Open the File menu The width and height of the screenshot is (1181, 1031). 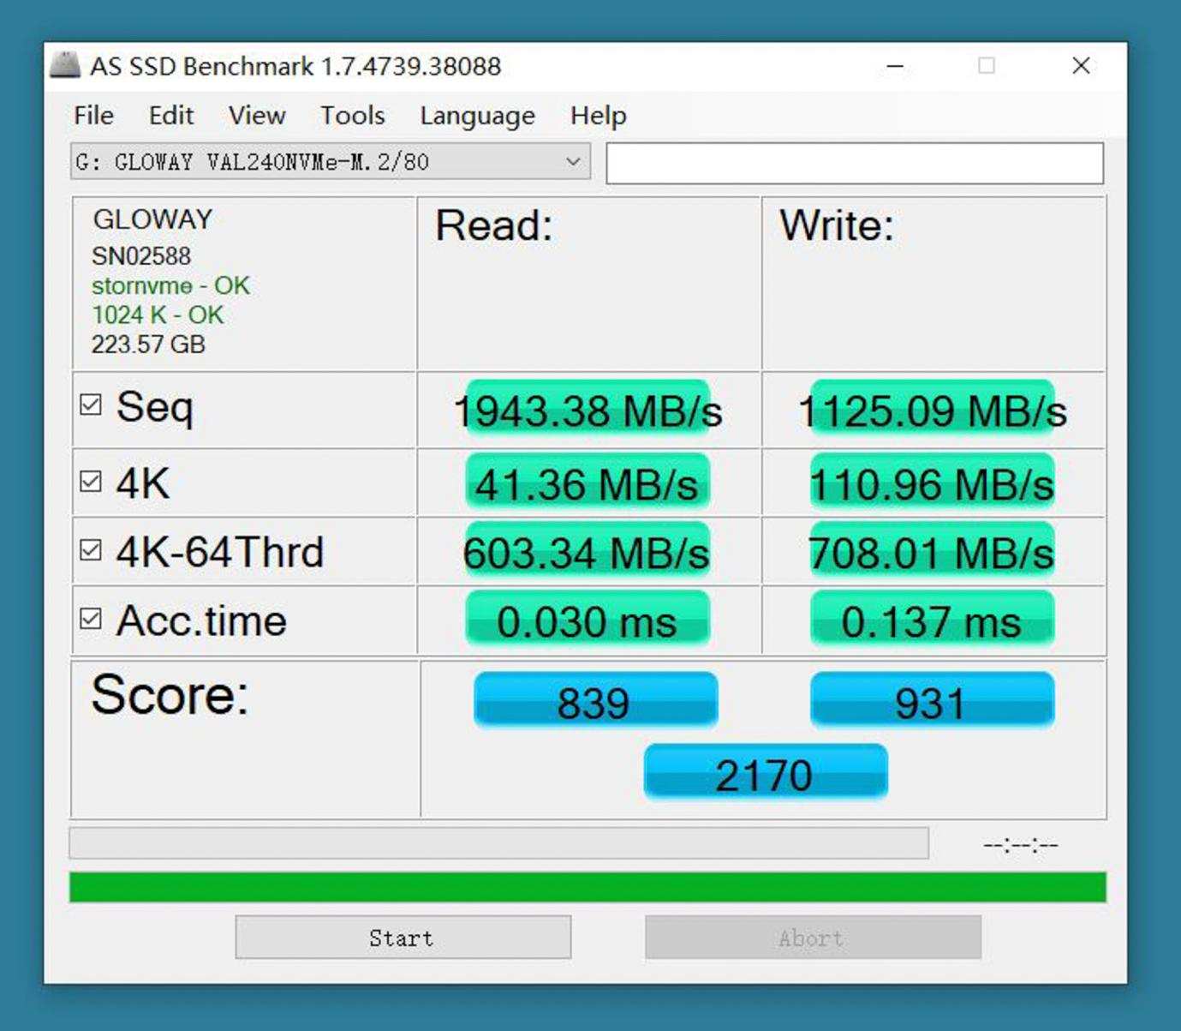coord(93,115)
